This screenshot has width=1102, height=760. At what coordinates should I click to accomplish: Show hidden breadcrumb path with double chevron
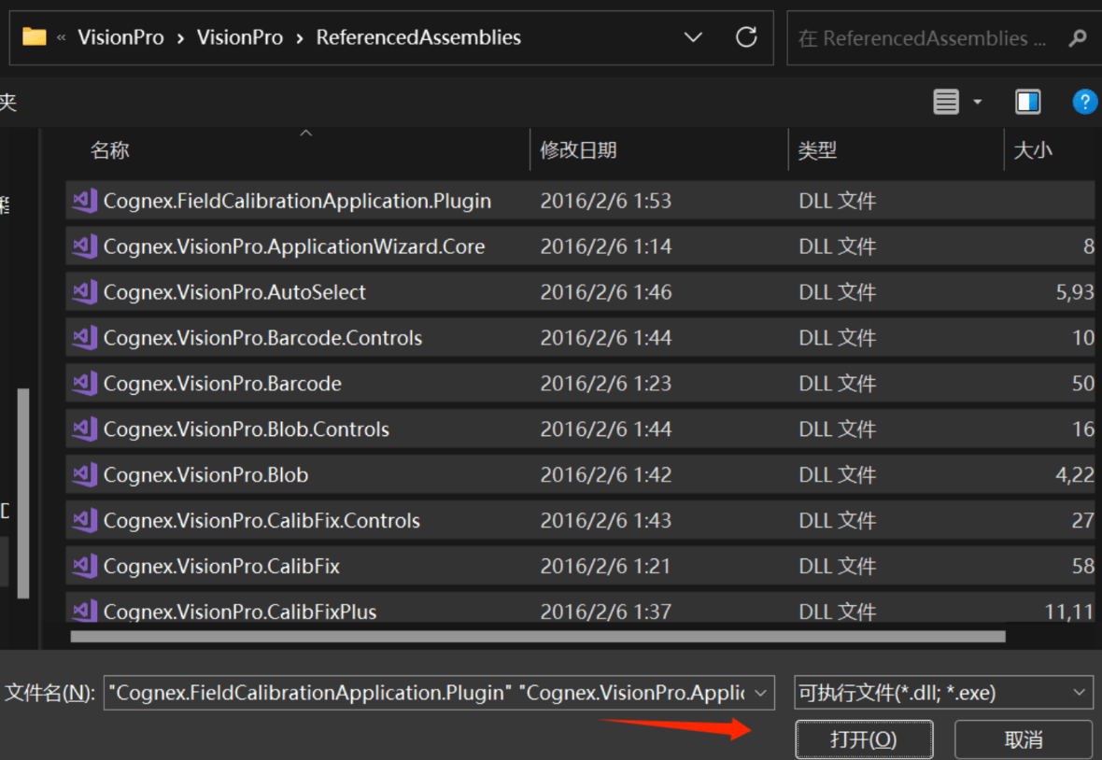61,38
